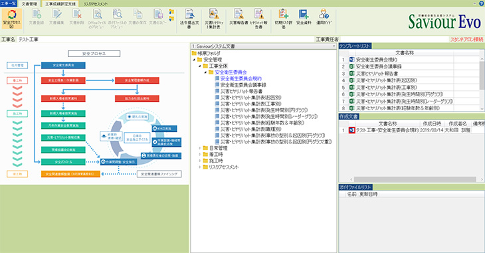Click the 文書登録 toolbar icon
This screenshot has height=253, width=485.
(x=37, y=17)
